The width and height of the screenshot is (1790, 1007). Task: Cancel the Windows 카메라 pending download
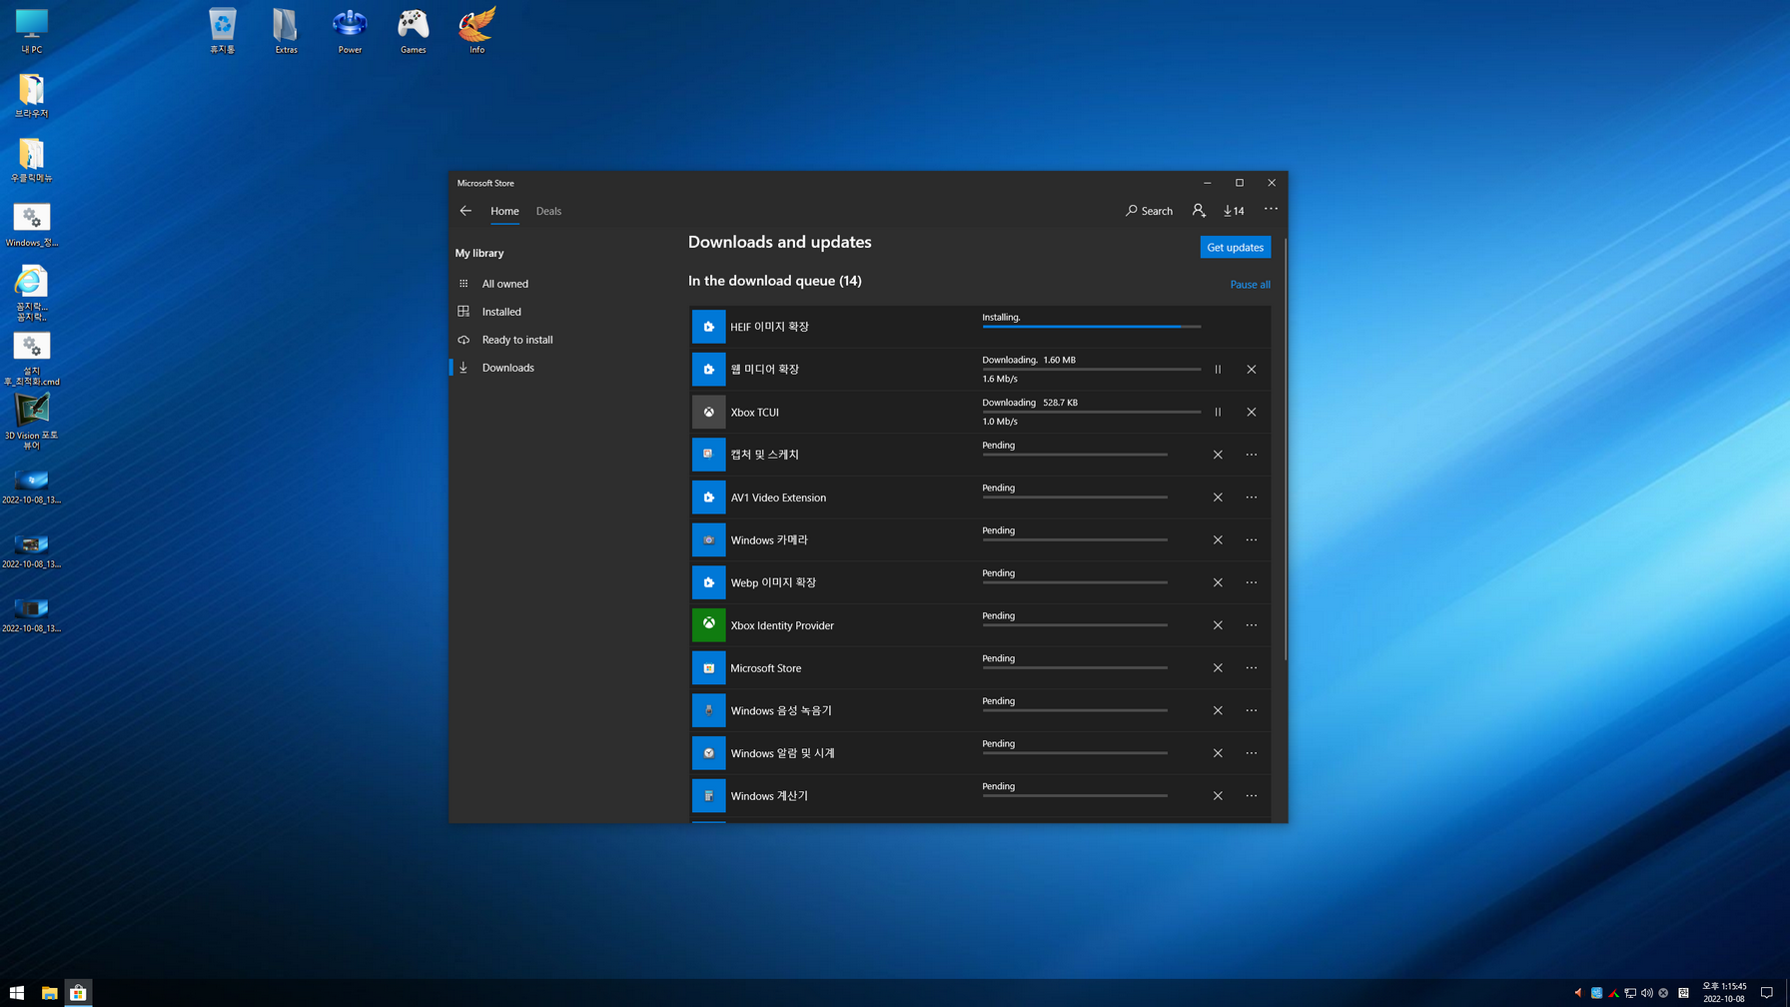pos(1218,540)
